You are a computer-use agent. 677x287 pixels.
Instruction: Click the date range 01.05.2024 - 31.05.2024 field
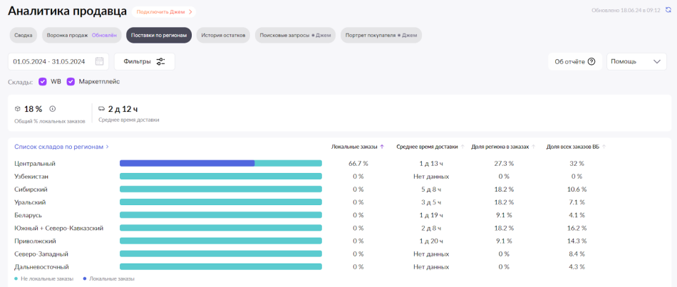pyautogui.click(x=49, y=61)
